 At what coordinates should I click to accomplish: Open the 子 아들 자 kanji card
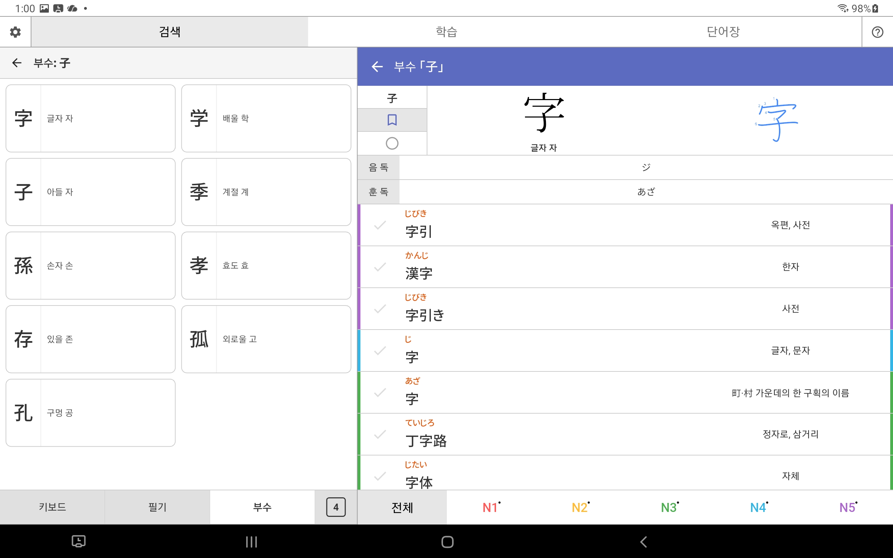point(90,192)
